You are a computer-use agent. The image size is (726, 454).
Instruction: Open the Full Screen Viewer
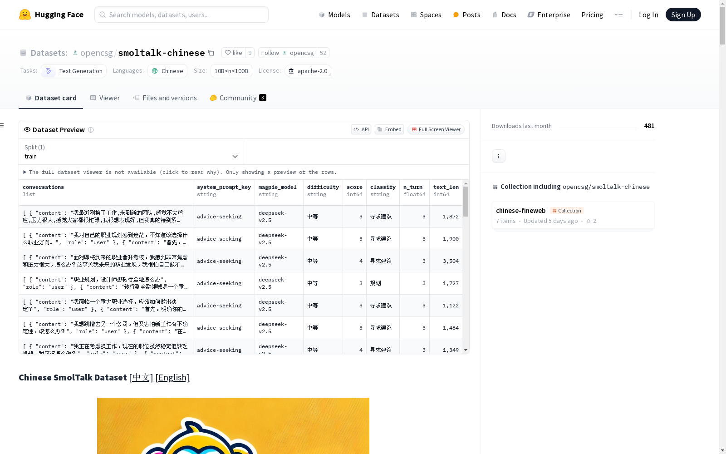(436, 129)
